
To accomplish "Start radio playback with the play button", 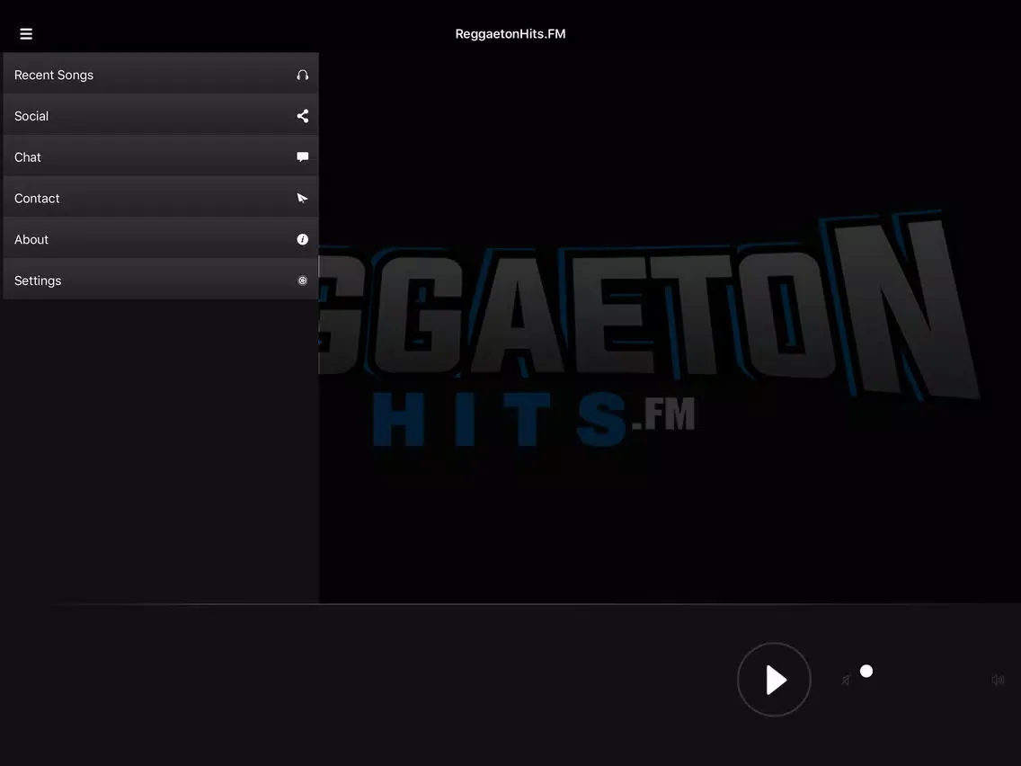I will click(x=774, y=680).
